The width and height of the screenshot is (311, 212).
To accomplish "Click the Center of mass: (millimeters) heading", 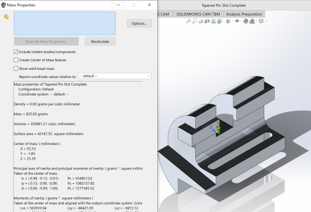I will pyautogui.click(x=37, y=144).
